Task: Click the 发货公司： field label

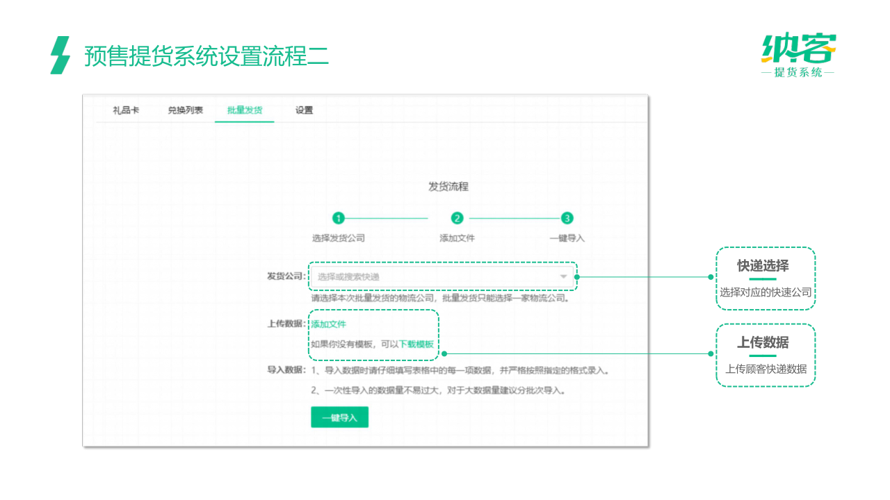Action: click(x=287, y=276)
